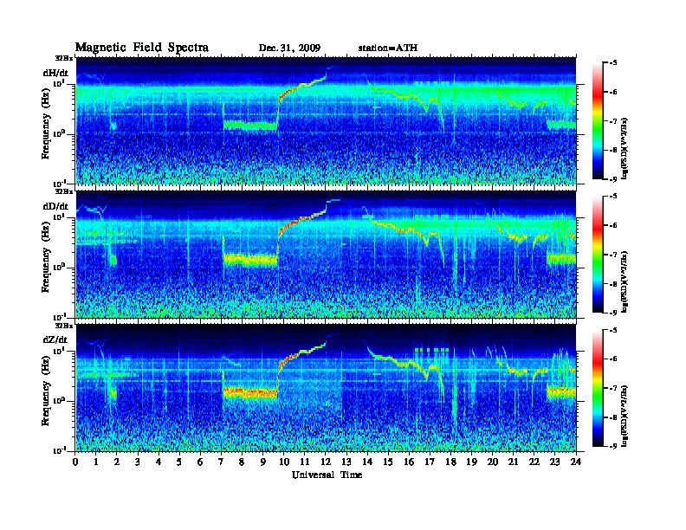Screen dimensions: 686x530
Task: Click hour 18 on the time axis
Action: coord(450,462)
